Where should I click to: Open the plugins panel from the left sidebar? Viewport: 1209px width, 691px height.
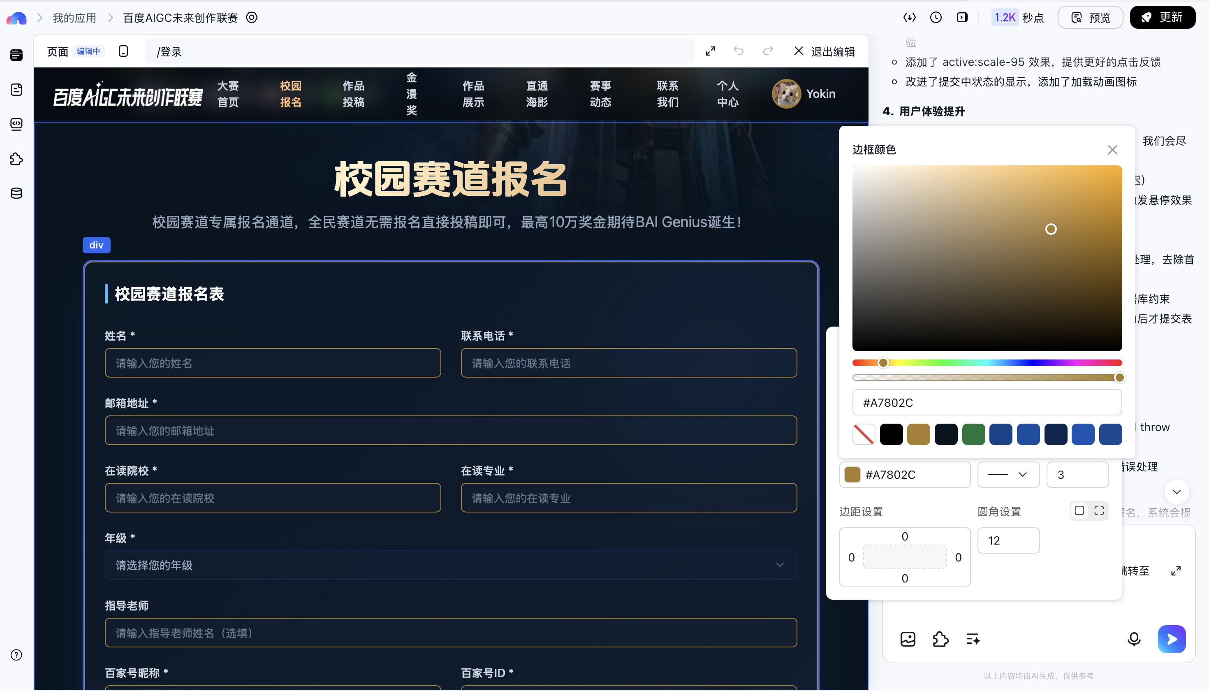[16, 159]
